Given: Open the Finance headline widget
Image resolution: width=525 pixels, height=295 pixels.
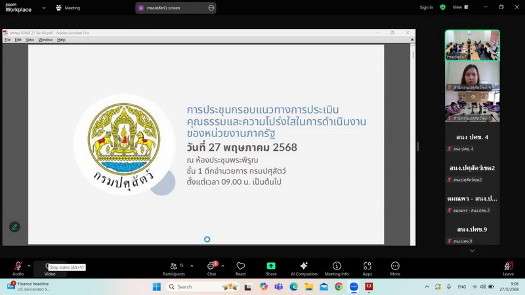Looking at the screenshot, I should coord(29,286).
